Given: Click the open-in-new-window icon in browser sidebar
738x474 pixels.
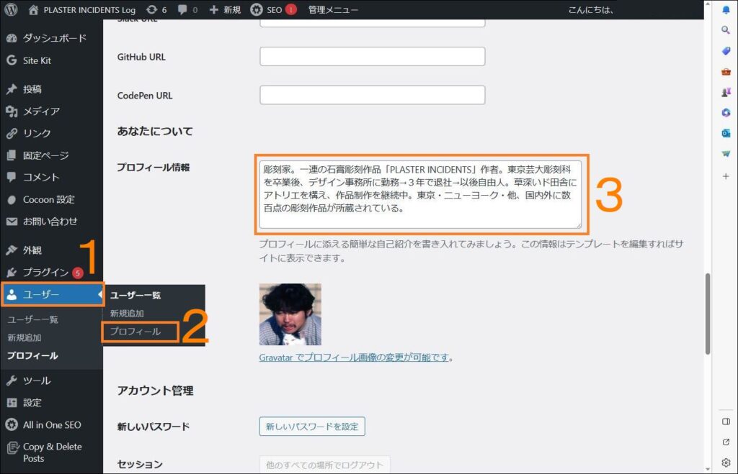Looking at the screenshot, I should pos(726,442).
